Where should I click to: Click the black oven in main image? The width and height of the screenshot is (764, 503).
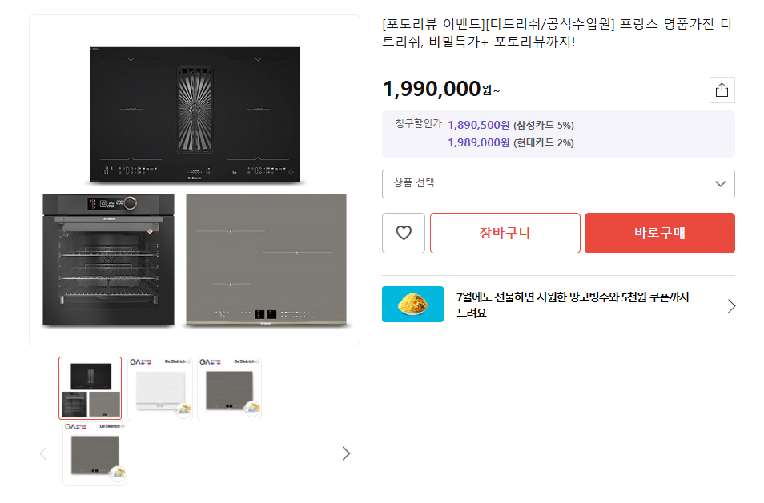(108, 260)
